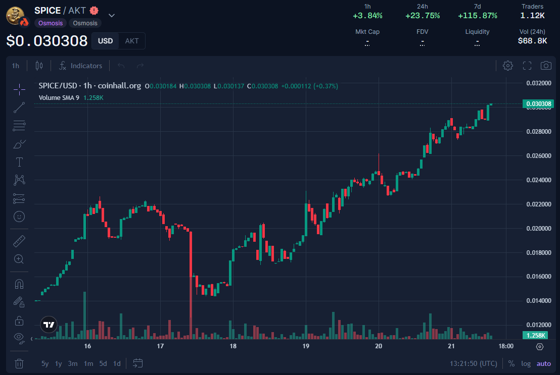Click the 1h change +3.84% value
This screenshot has width=560, height=375.
click(x=367, y=16)
